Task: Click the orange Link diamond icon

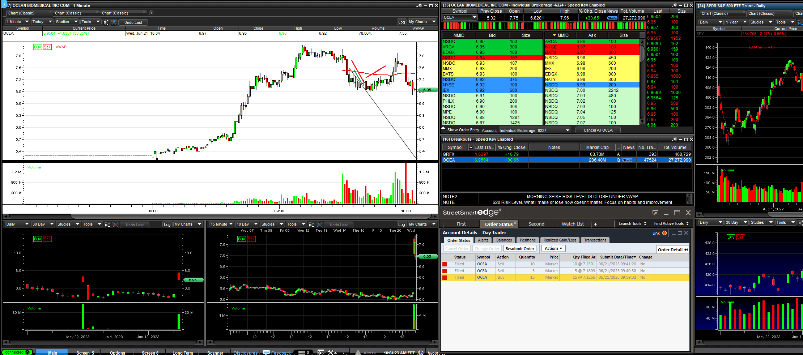Action: tap(664, 233)
